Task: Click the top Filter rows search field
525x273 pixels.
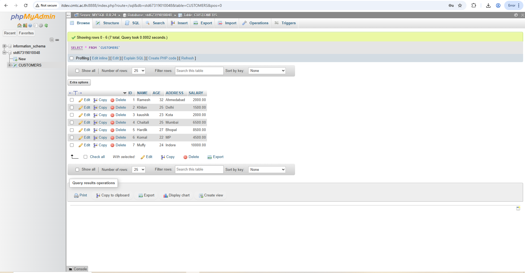Action: [199, 71]
